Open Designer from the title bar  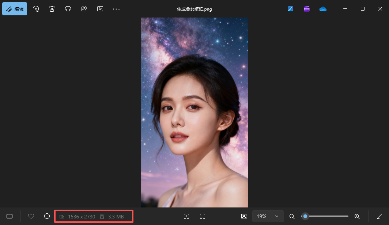307,9
